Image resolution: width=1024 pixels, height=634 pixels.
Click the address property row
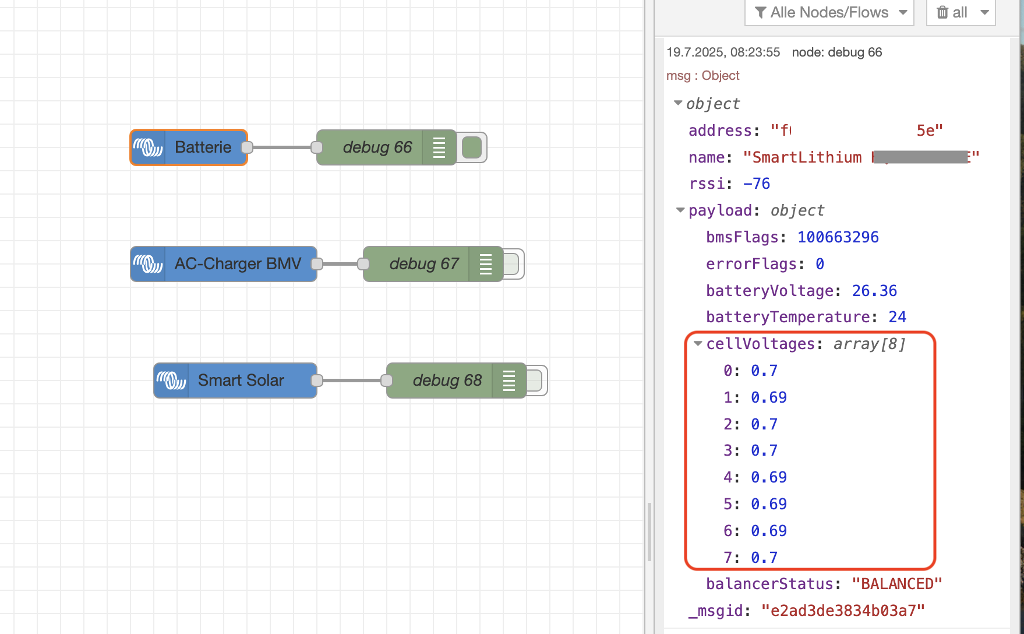click(x=815, y=131)
